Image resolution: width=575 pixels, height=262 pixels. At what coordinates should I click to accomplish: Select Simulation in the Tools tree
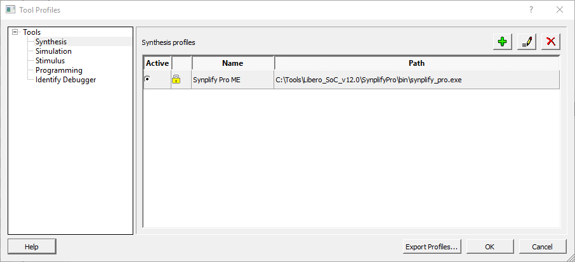tap(53, 51)
